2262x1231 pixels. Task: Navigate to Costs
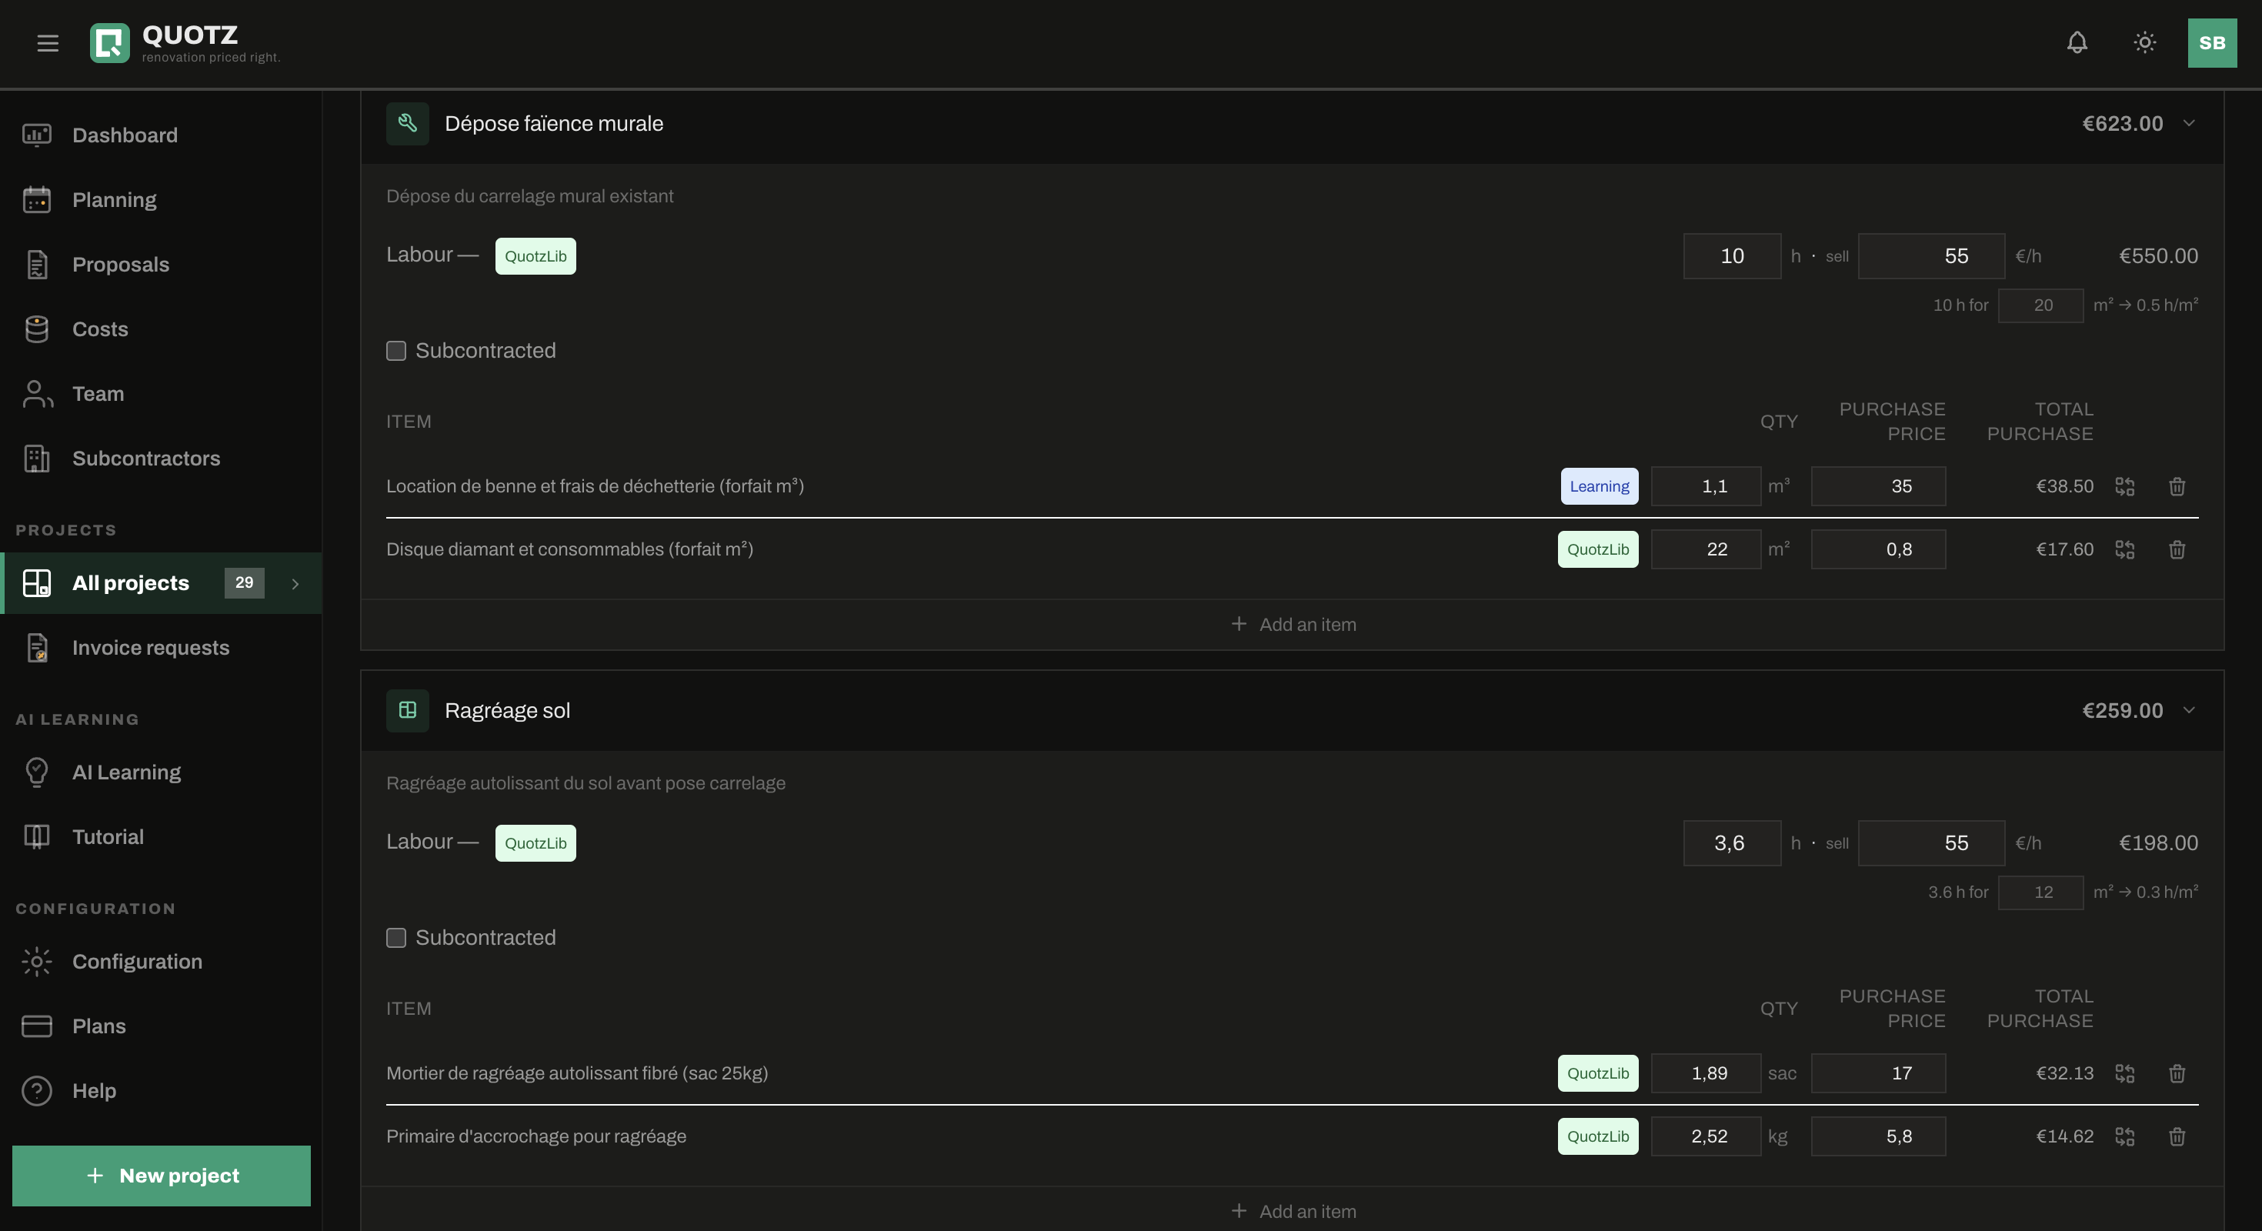pyautogui.click(x=161, y=329)
